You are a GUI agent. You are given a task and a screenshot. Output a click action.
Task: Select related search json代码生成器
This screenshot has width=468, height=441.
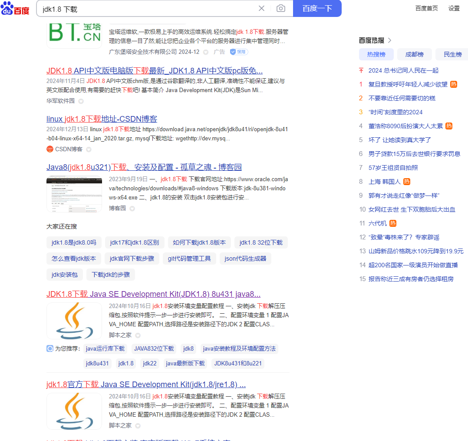[x=245, y=259]
